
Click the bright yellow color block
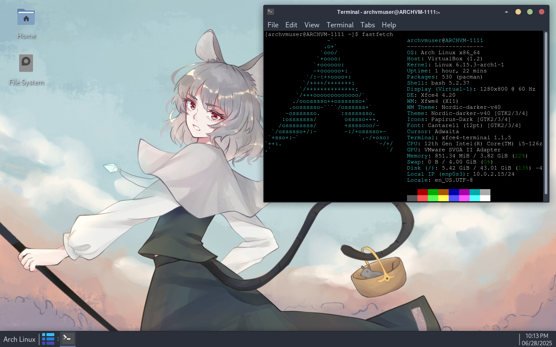tap(443, 198)
